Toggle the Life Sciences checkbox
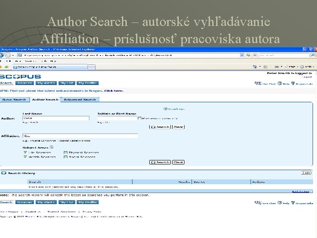The height and width of the screenshot is (238, 317). pos(25,152)
